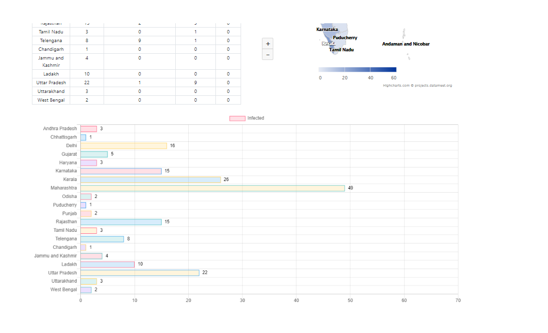Zoom out the map with minus button
The image size is (548, 333).
point(268,55)
